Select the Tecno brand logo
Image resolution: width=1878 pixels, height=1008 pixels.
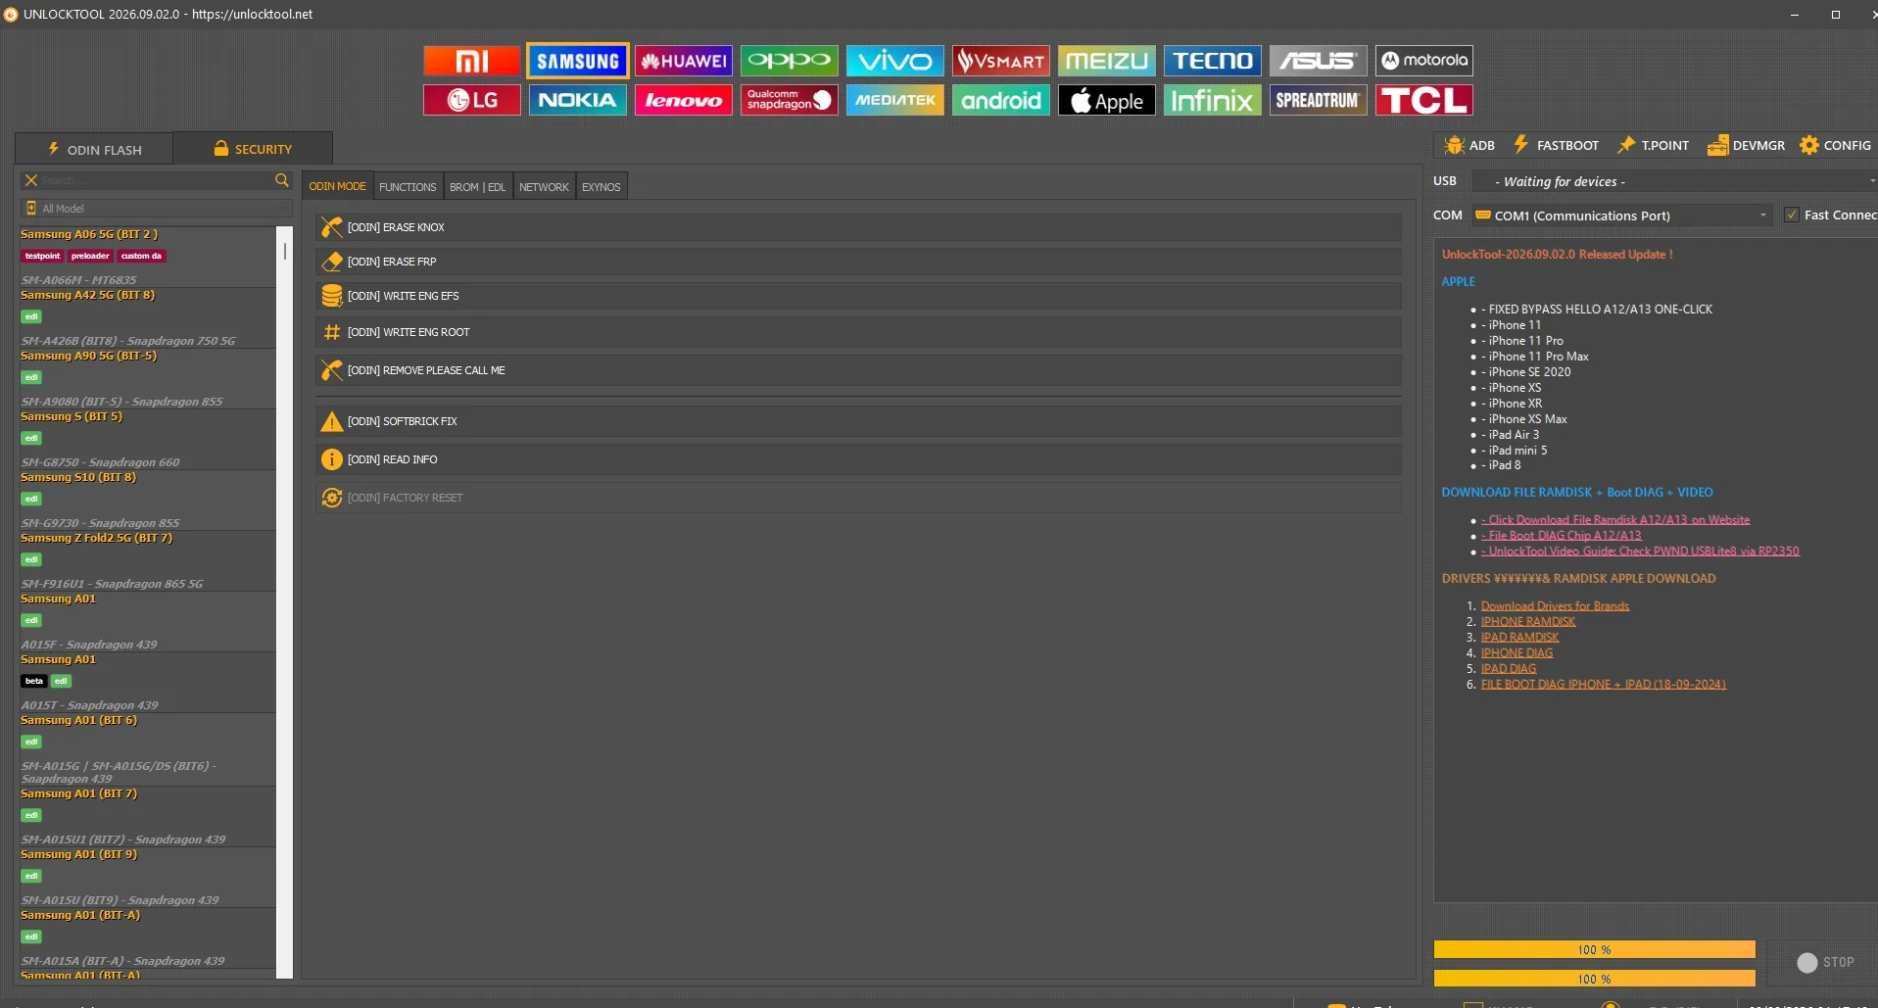1212,61
